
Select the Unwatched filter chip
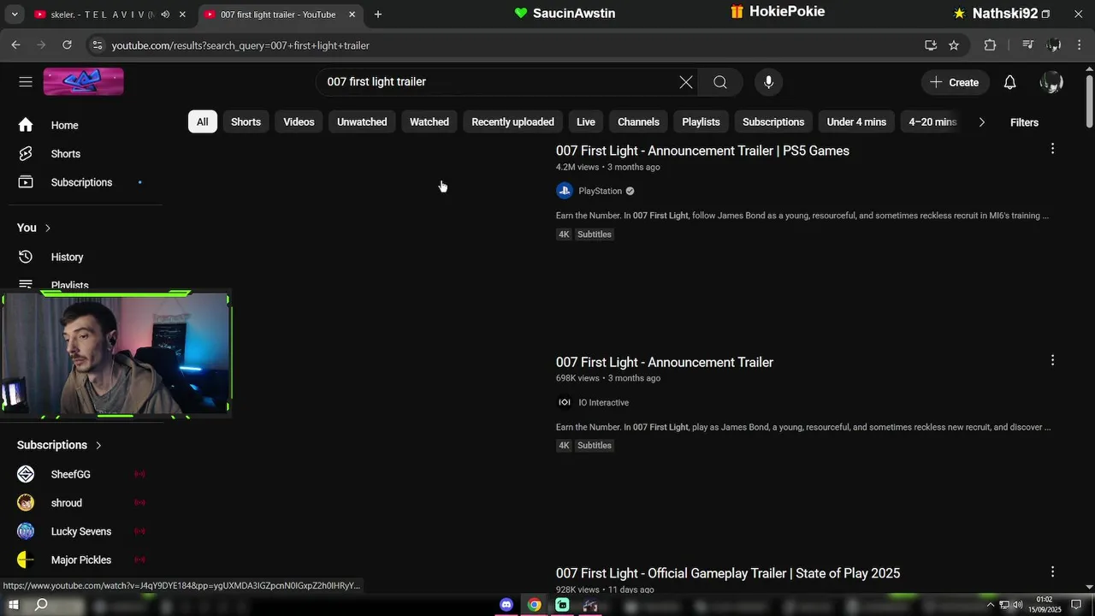tap(362, 121)
